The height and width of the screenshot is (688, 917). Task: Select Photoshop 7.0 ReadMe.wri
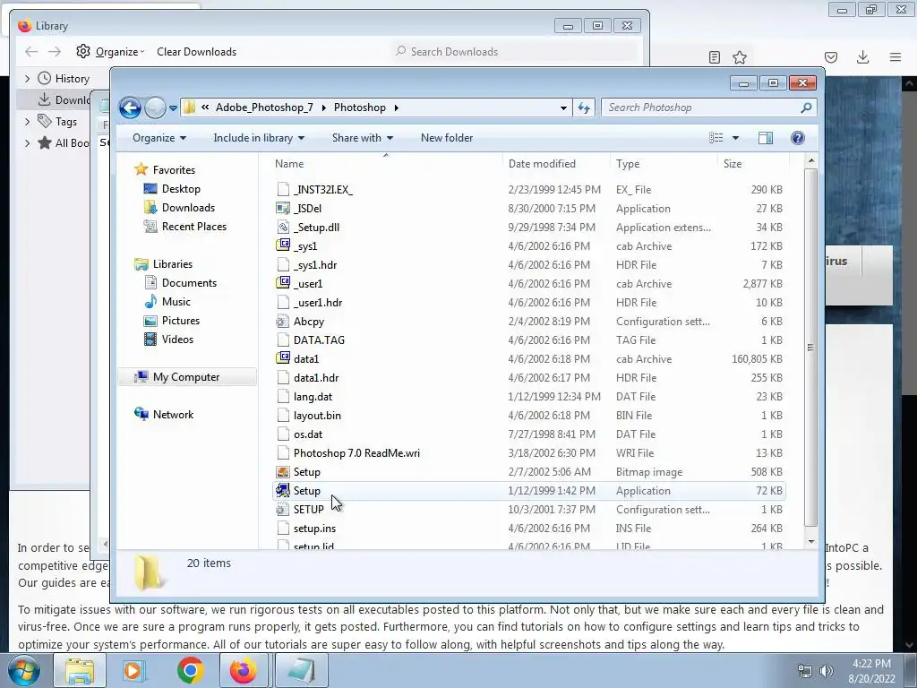click(356, 452)
